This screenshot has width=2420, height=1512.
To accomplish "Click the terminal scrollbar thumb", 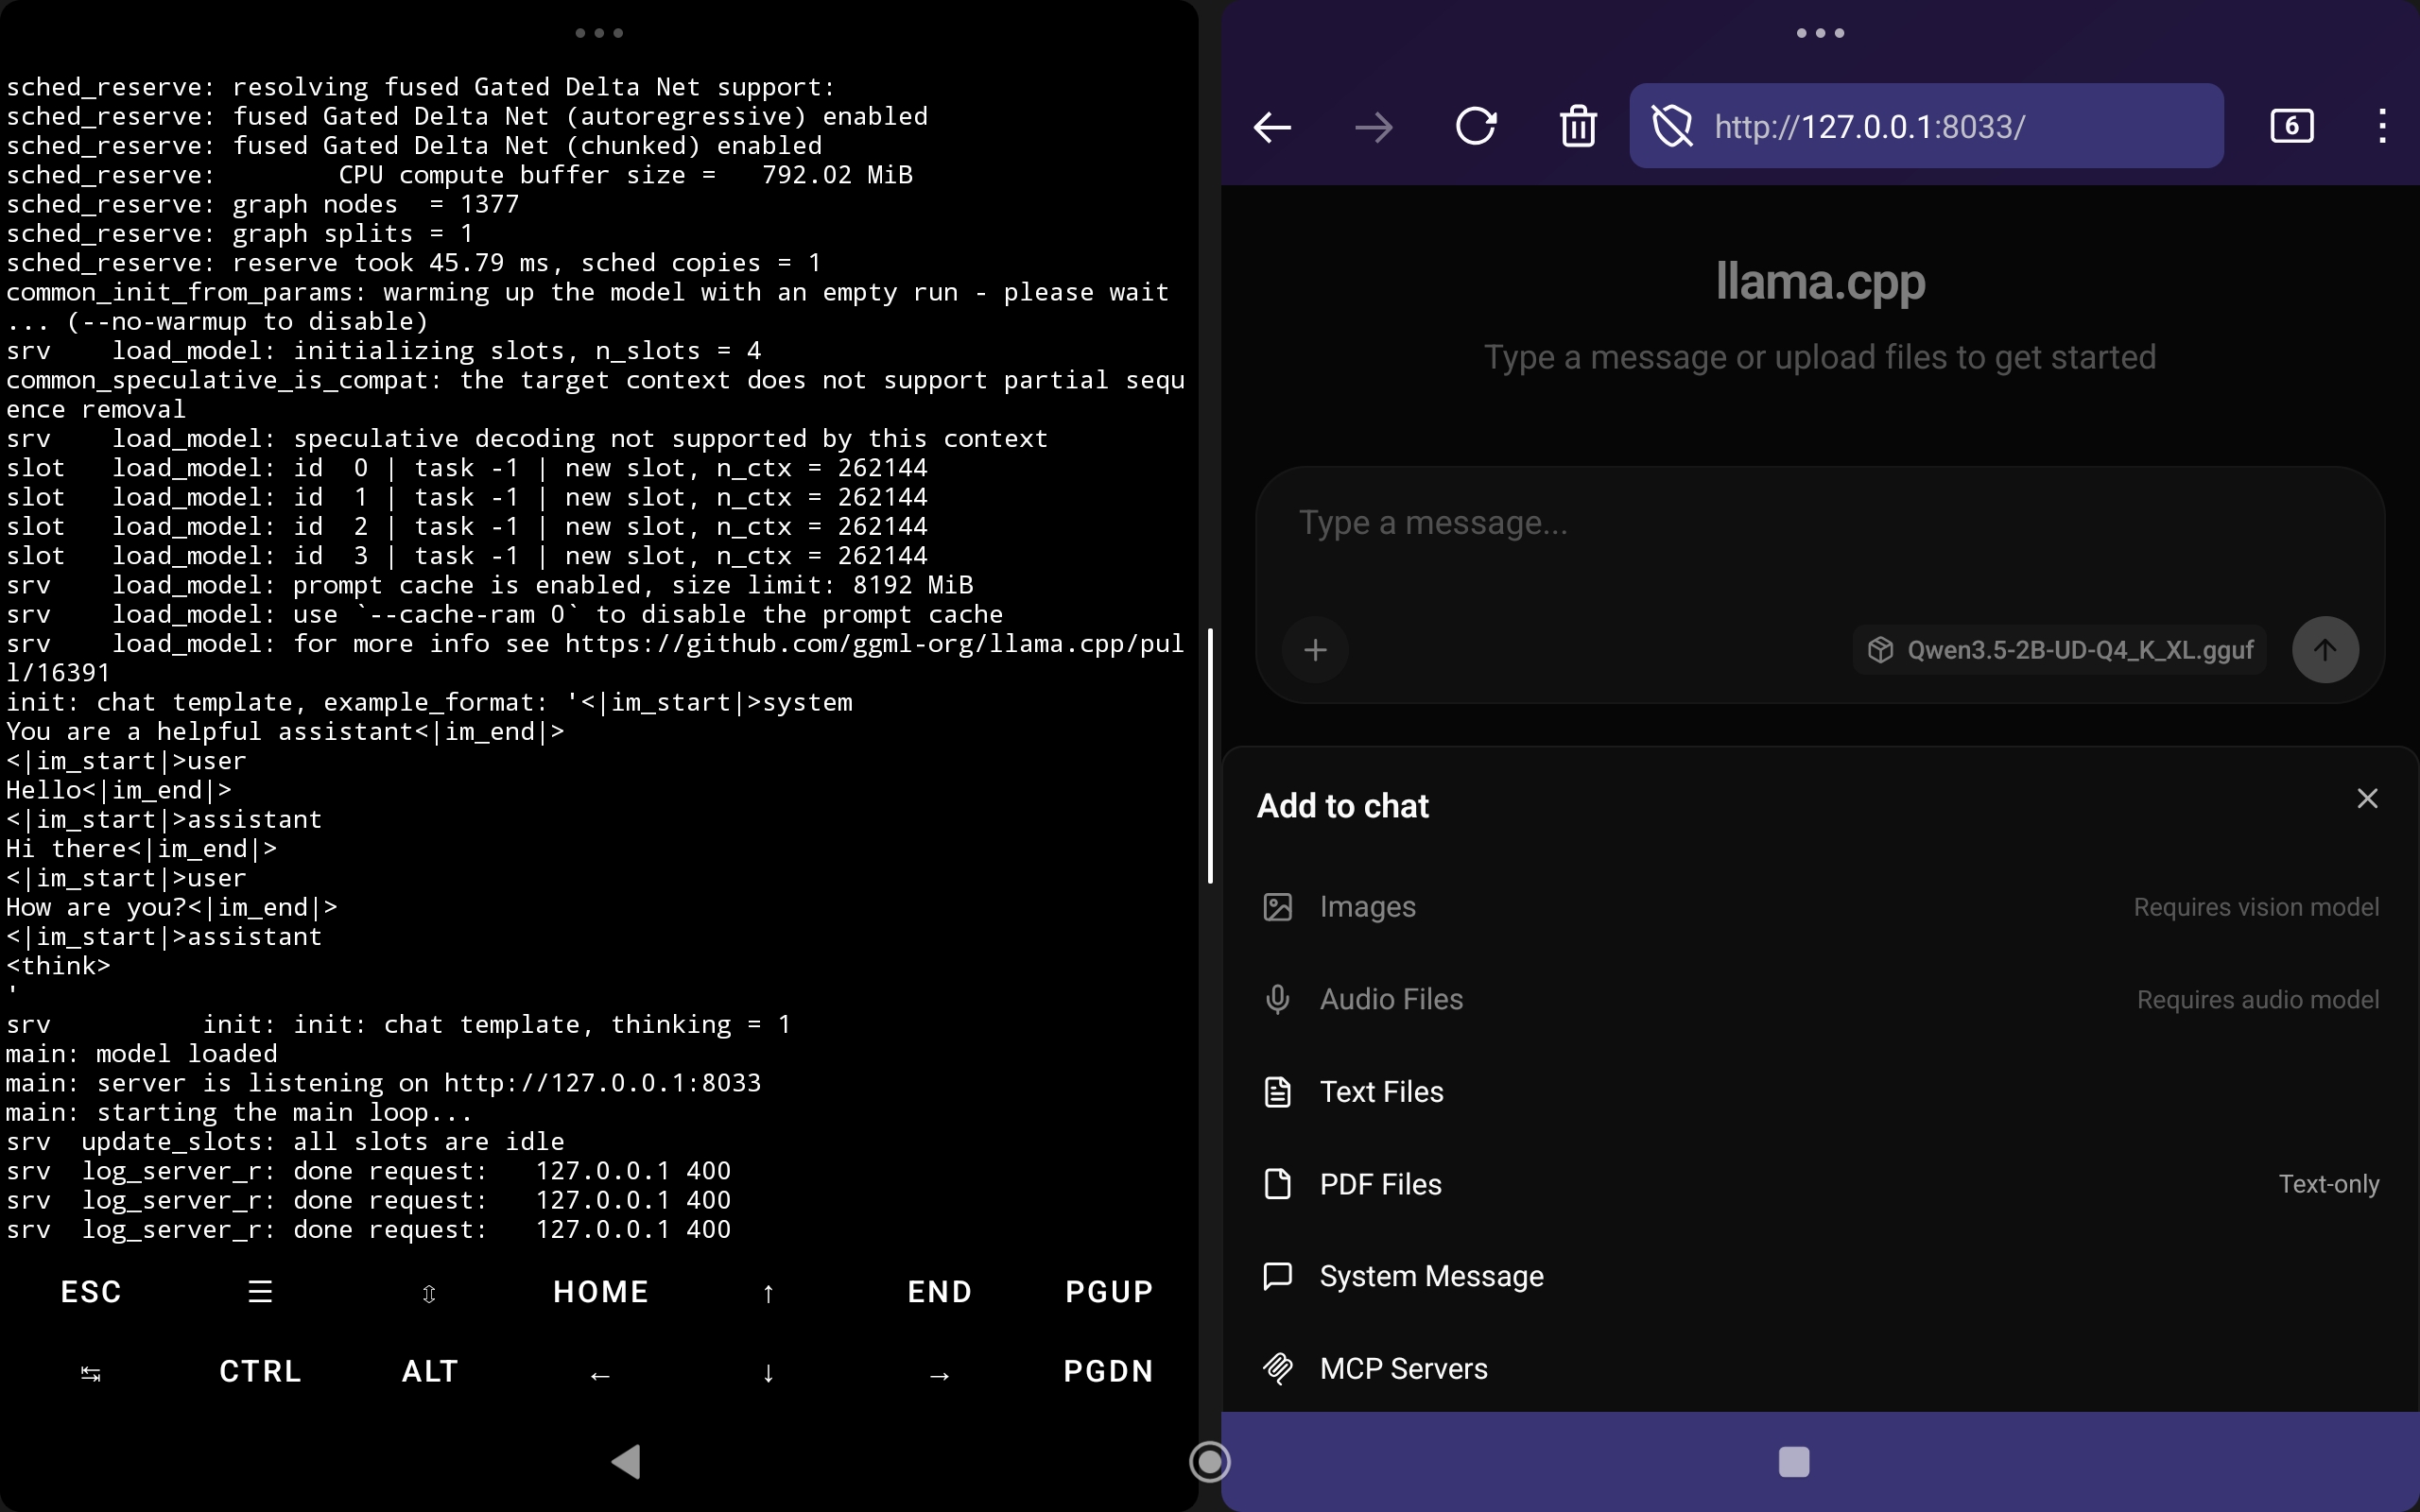I will [x=1210, y=756].
